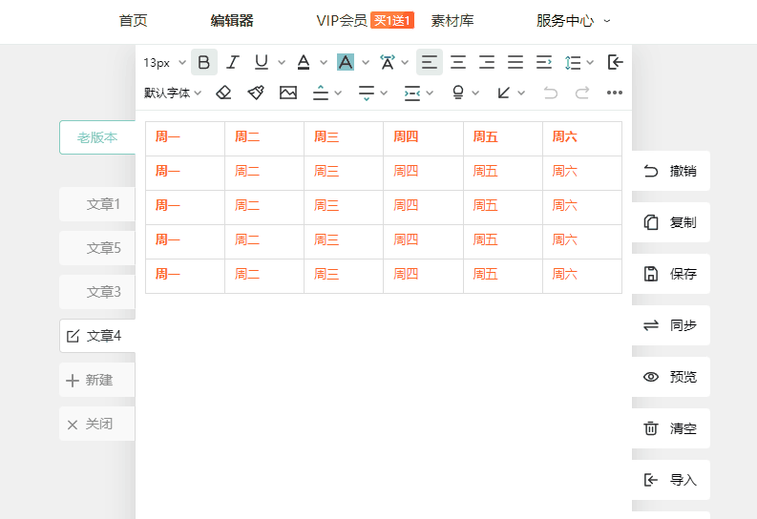The width and height of the screenshot is (757, 519).
Task: Click the side margin indent icon
Action: 411,93
